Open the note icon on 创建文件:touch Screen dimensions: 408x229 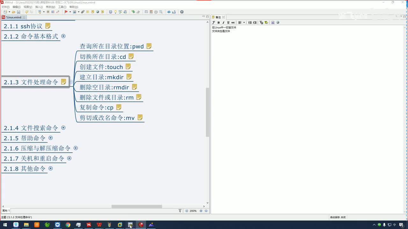coord(128,66)
